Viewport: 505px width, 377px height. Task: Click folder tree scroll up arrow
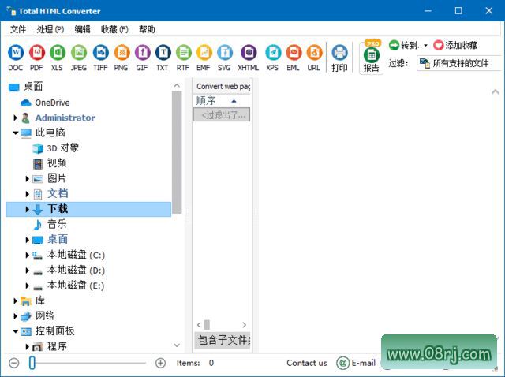tap(177, 86)
